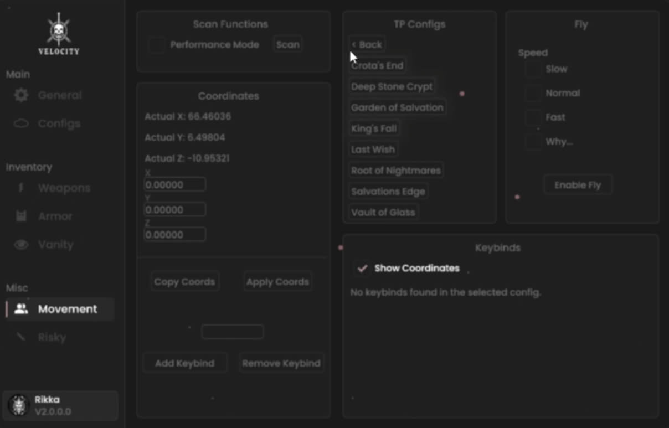
Task: Select Deep Stone Crypt in TP Configs
Action: coord(392,87)
